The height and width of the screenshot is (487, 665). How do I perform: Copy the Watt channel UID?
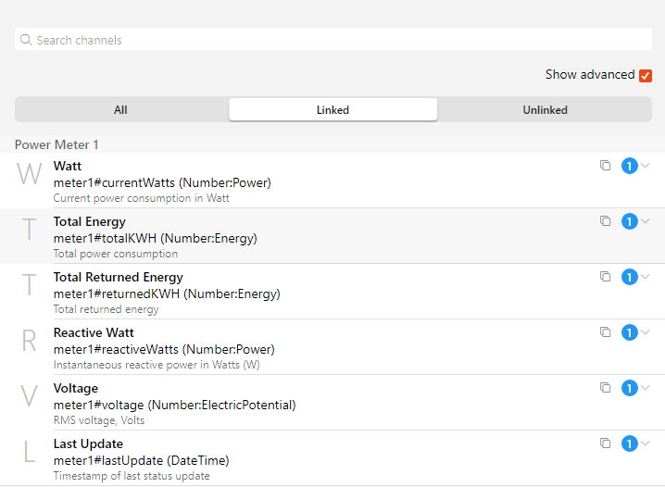(x=605, y=166)
